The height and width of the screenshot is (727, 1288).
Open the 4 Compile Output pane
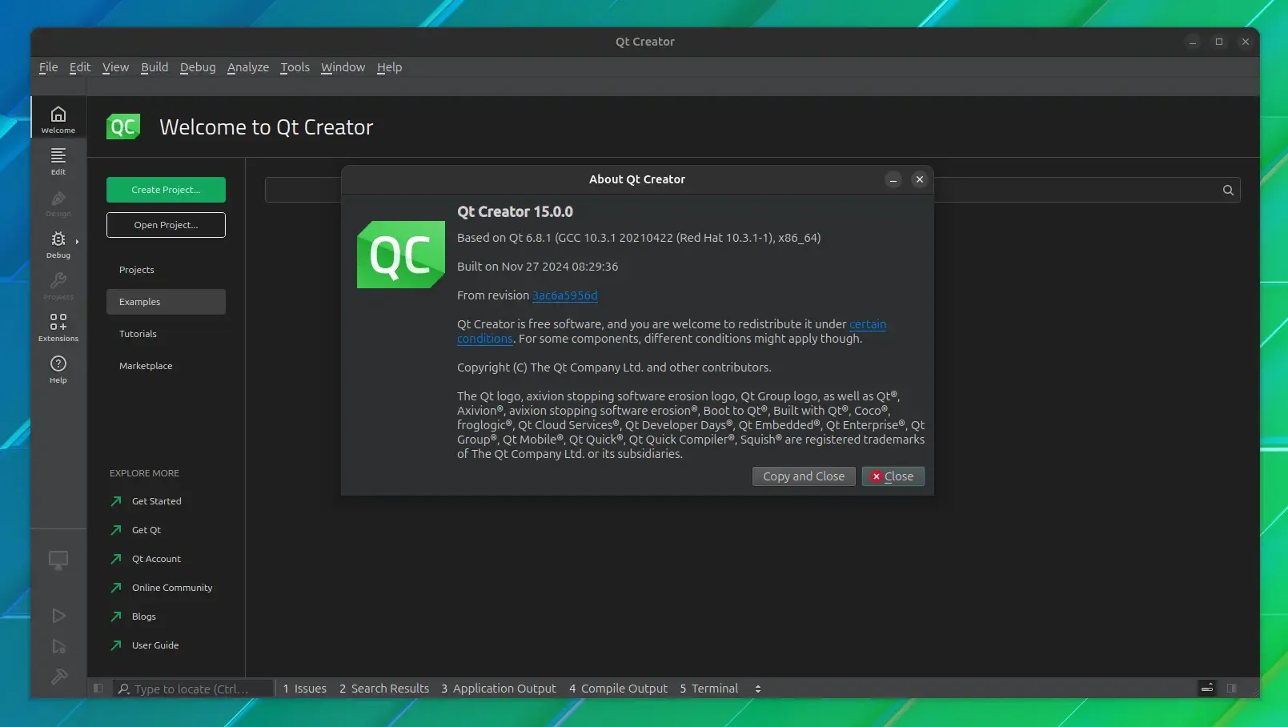click(x=618, y=689)
